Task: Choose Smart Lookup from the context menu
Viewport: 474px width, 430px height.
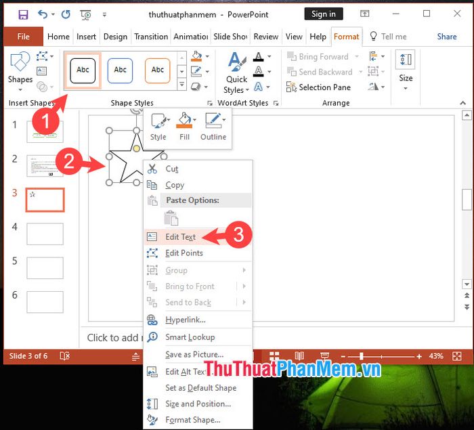Action: [x=198, y=337]
